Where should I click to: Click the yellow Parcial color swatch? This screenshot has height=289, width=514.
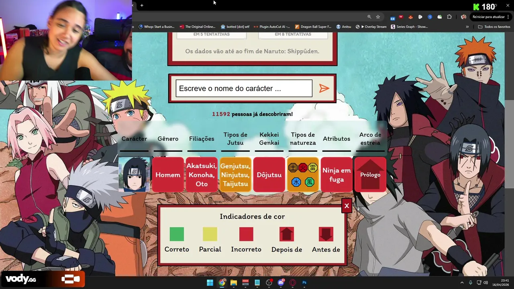[210, 234]
